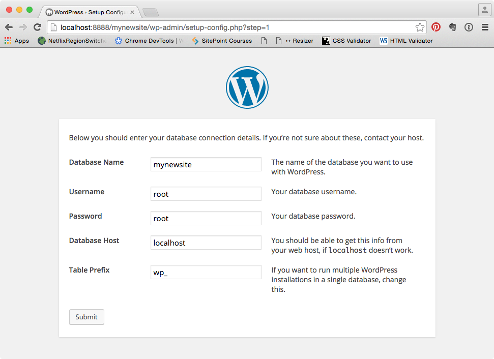This screenshot has width=494, height=359.
Task: Click the page icon in address bar
Action: (54, 27)
